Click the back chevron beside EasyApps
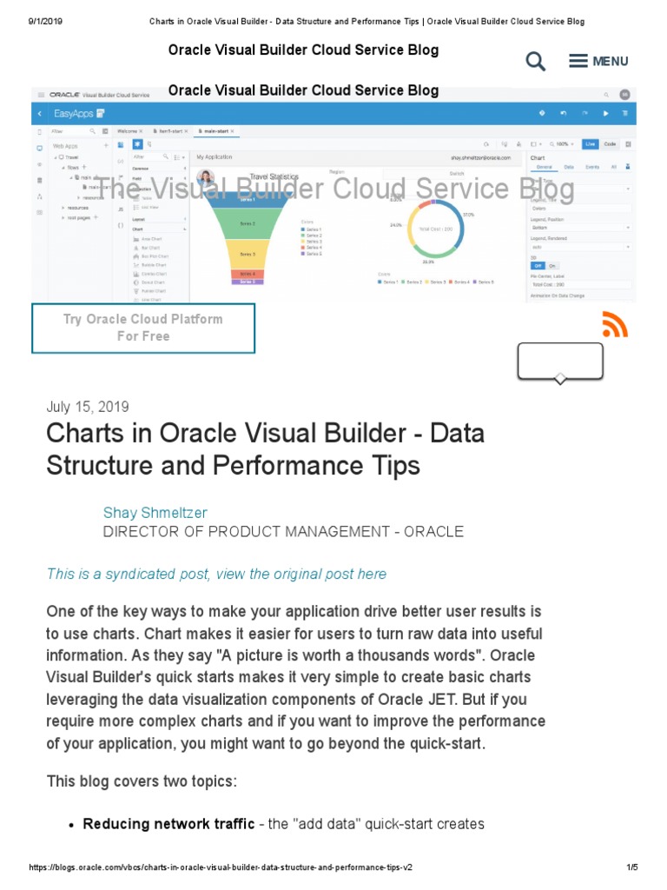The width and height of the screenshot is (667, 890). pos(40,113)
